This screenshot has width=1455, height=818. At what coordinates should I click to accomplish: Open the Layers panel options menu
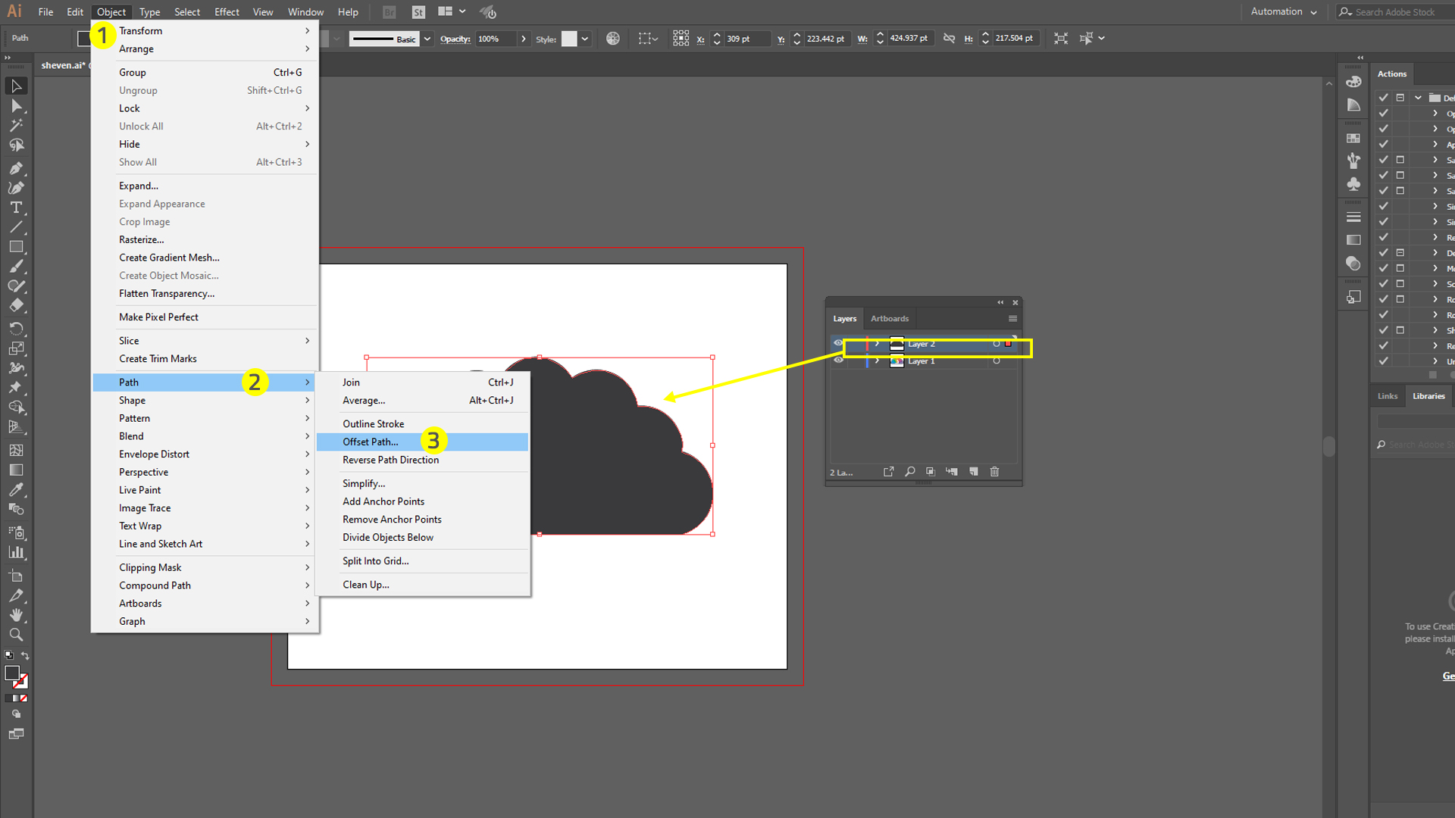pyautogui.click(x=1012, y=319)
